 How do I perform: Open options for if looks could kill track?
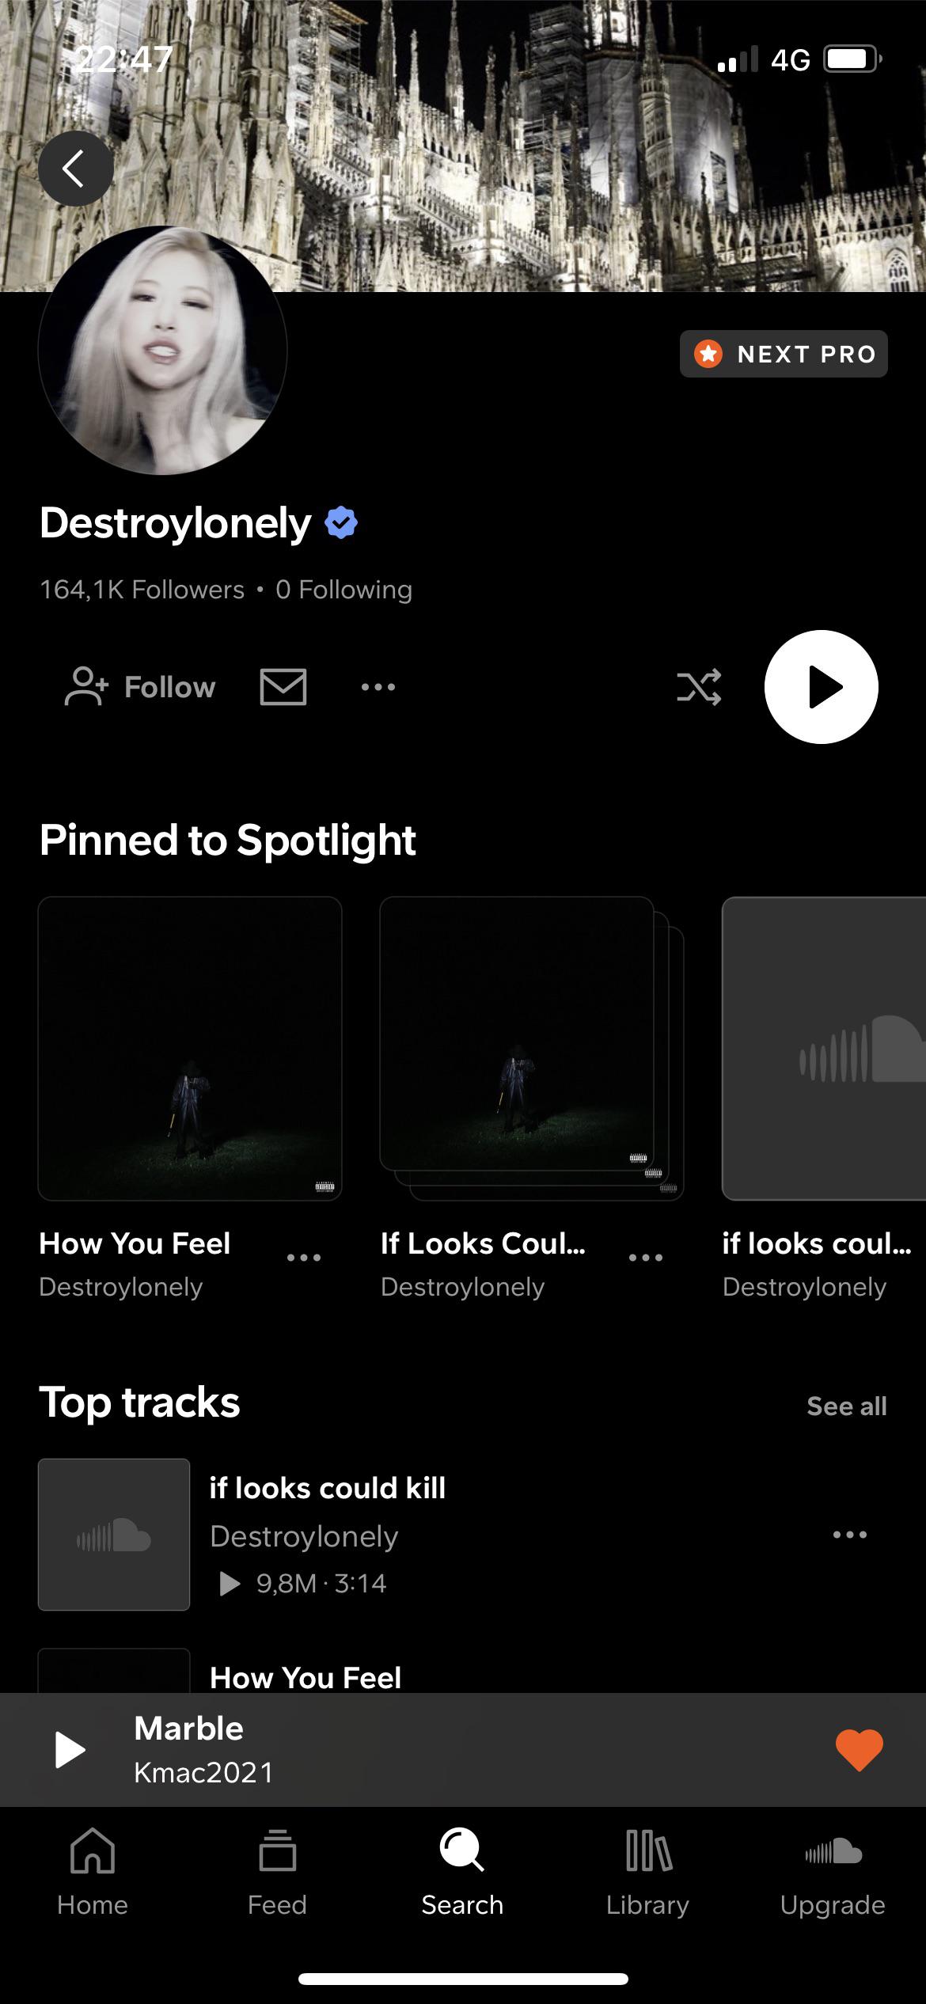pyautogui.click(x=850, y=1534)
